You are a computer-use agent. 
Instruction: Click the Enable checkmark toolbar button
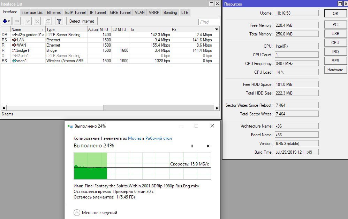pyautogui.click(x=28, y=21)
